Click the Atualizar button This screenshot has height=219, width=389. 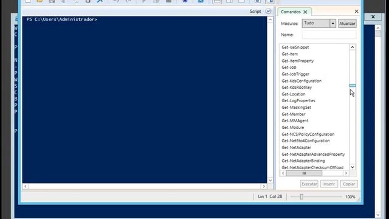pyautogui.click(x=347, y=24)
